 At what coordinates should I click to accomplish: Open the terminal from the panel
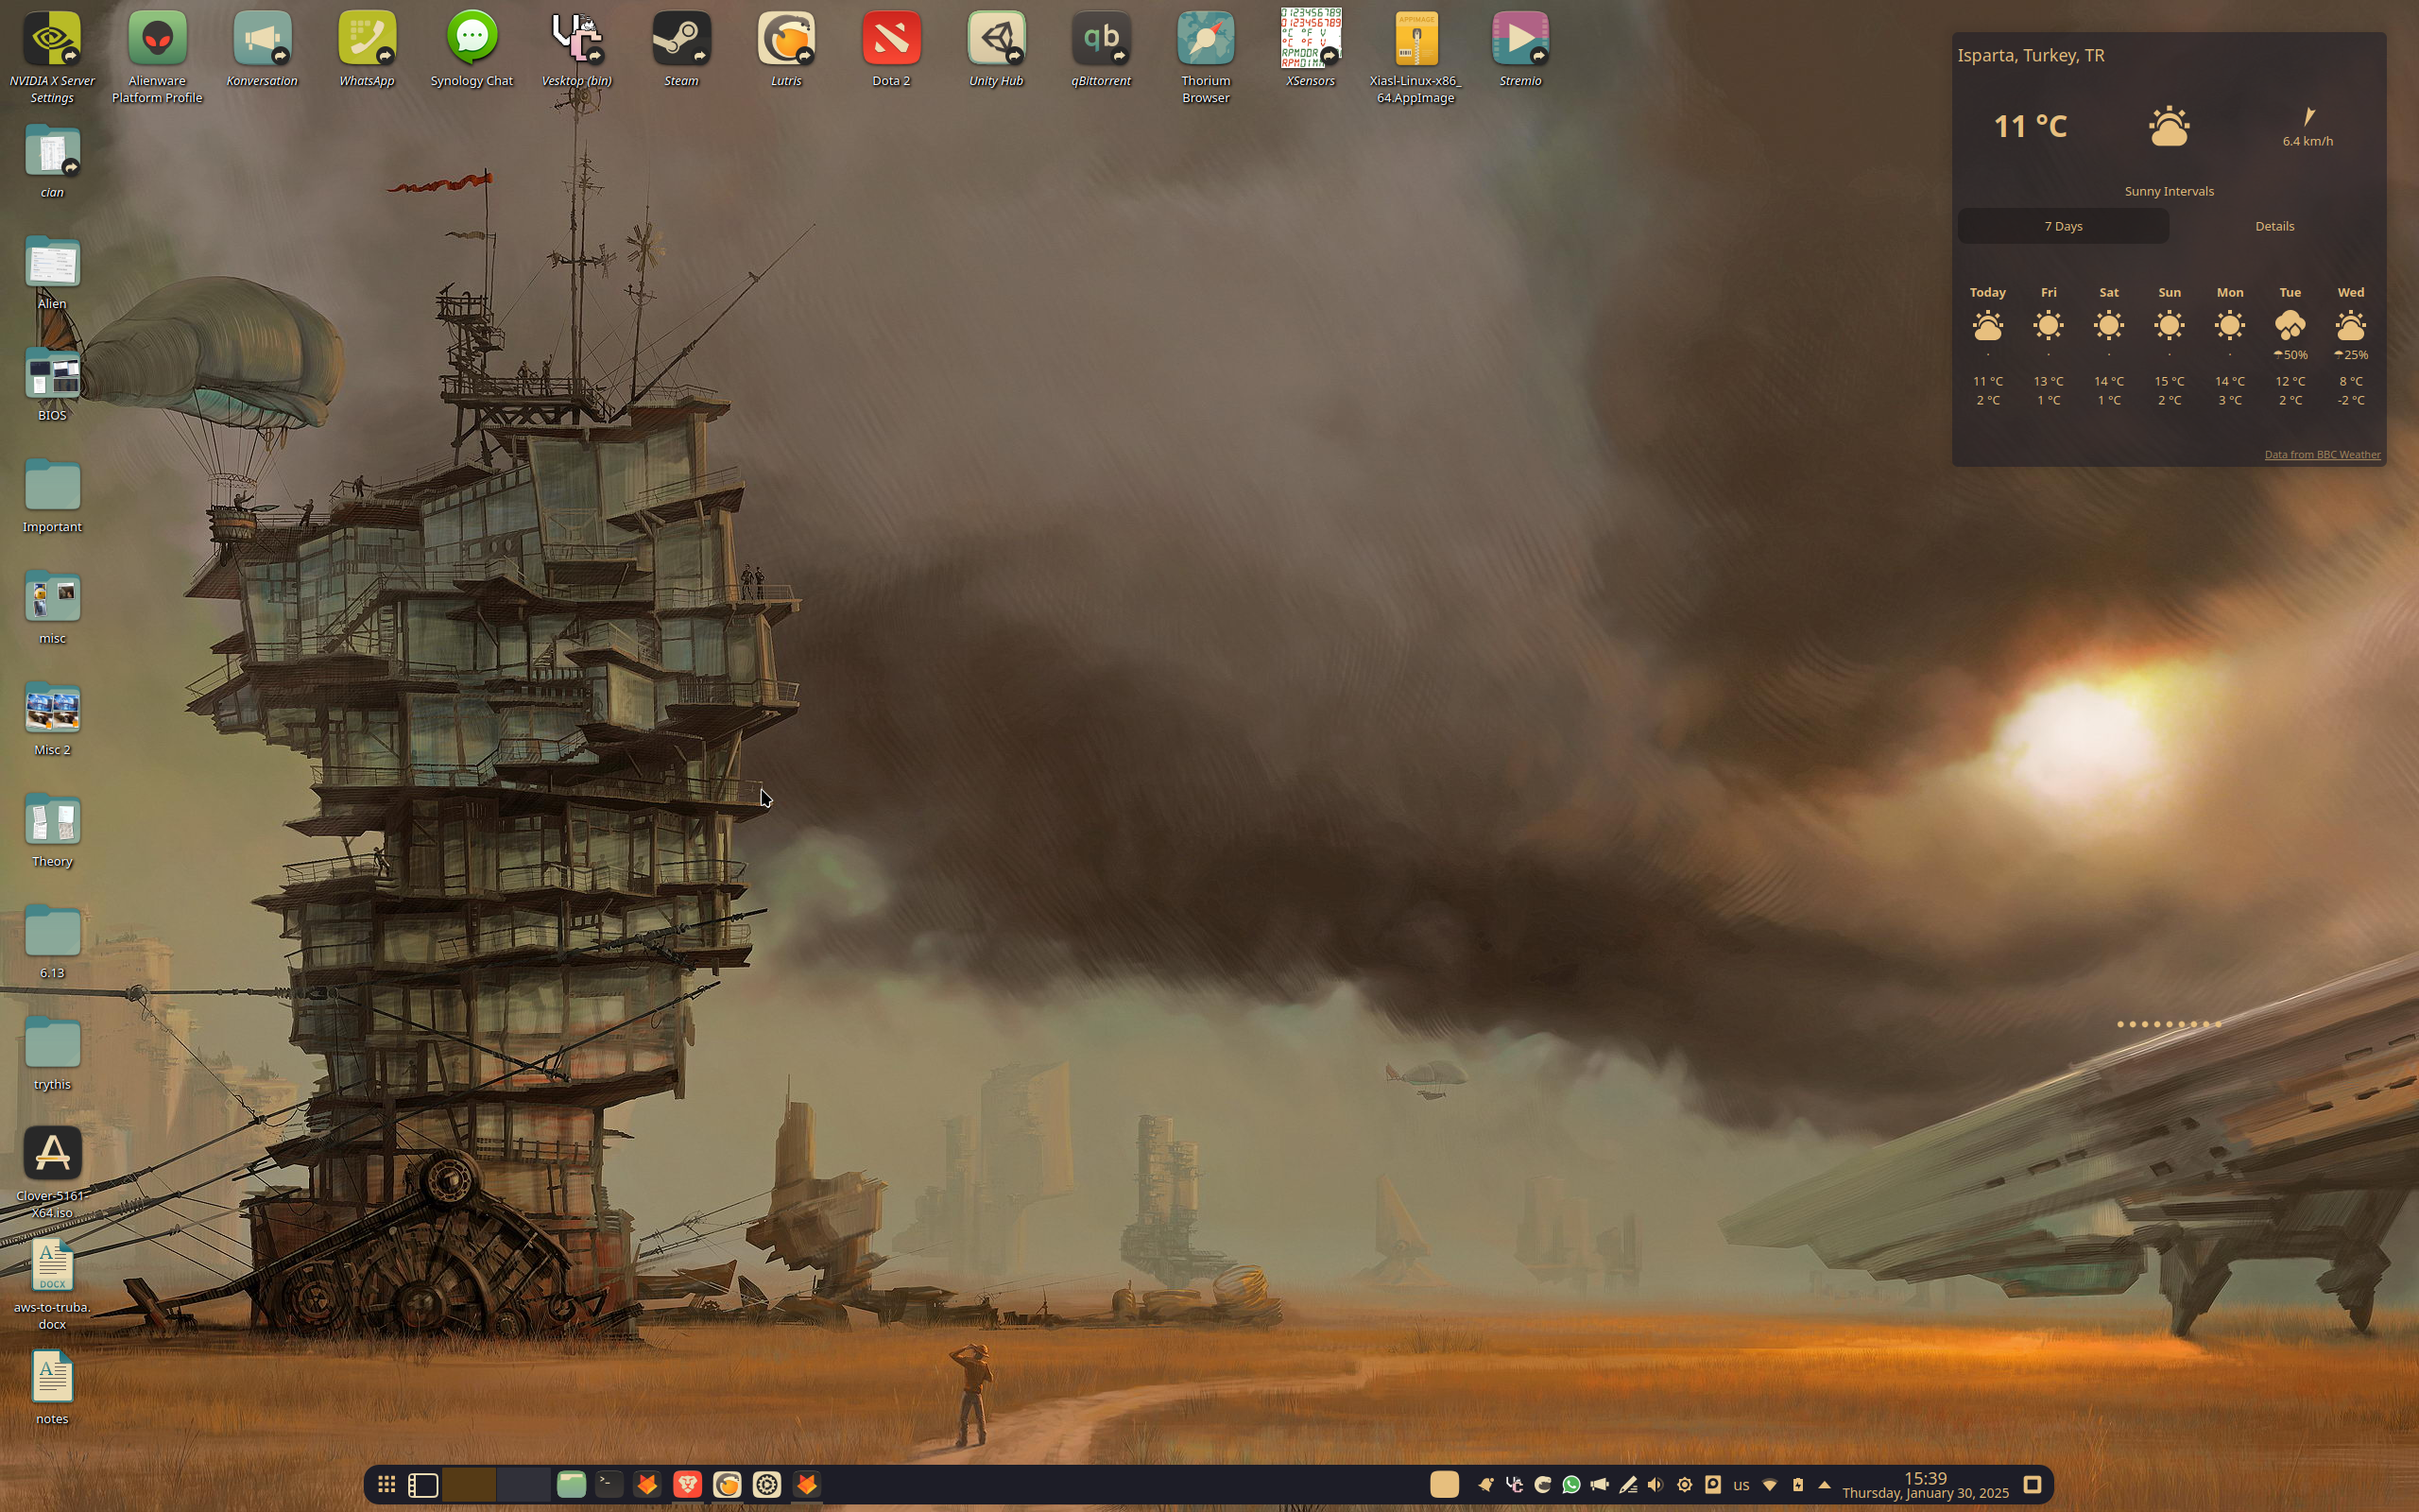tap(609, 1485)
